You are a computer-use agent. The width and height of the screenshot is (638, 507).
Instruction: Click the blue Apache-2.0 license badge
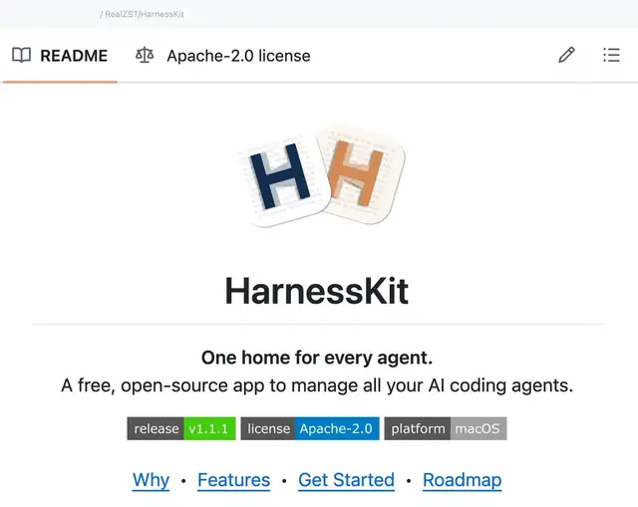[x=310, y=428]
